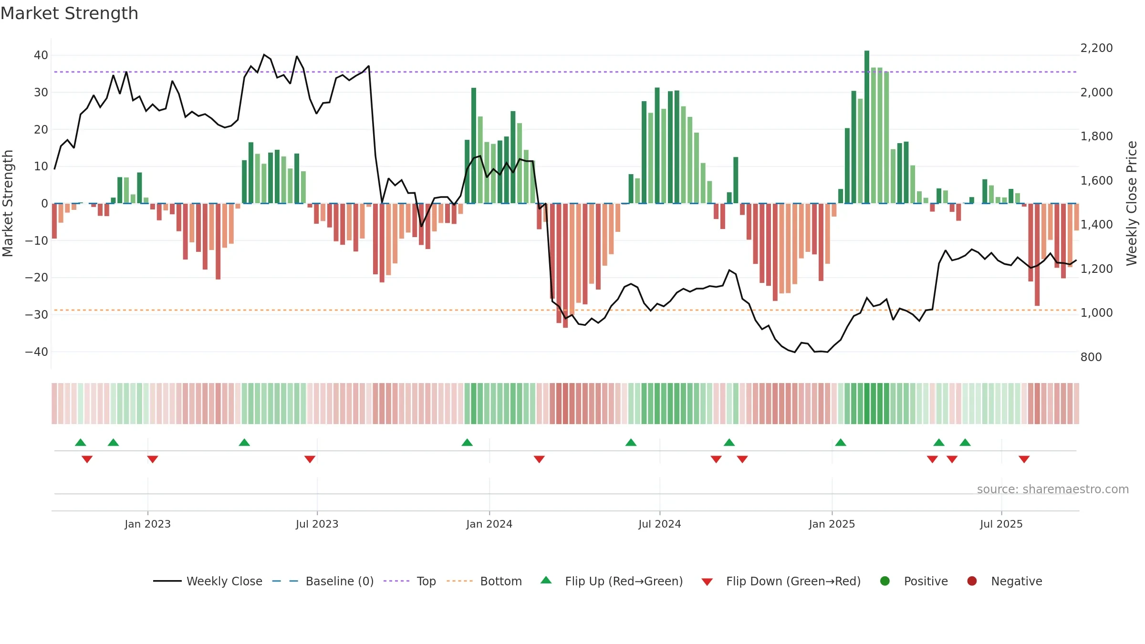
Task: Click the Jan 2025 x-axis label
Action: (x=832, y=524)
